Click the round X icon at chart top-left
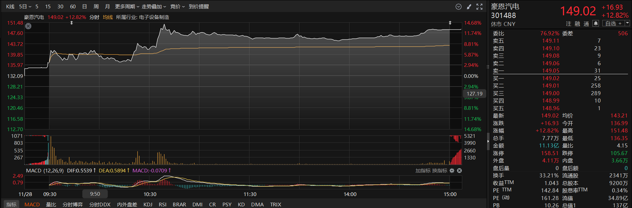The width and height of the screenshot is (632, 208). pos(28,26)
